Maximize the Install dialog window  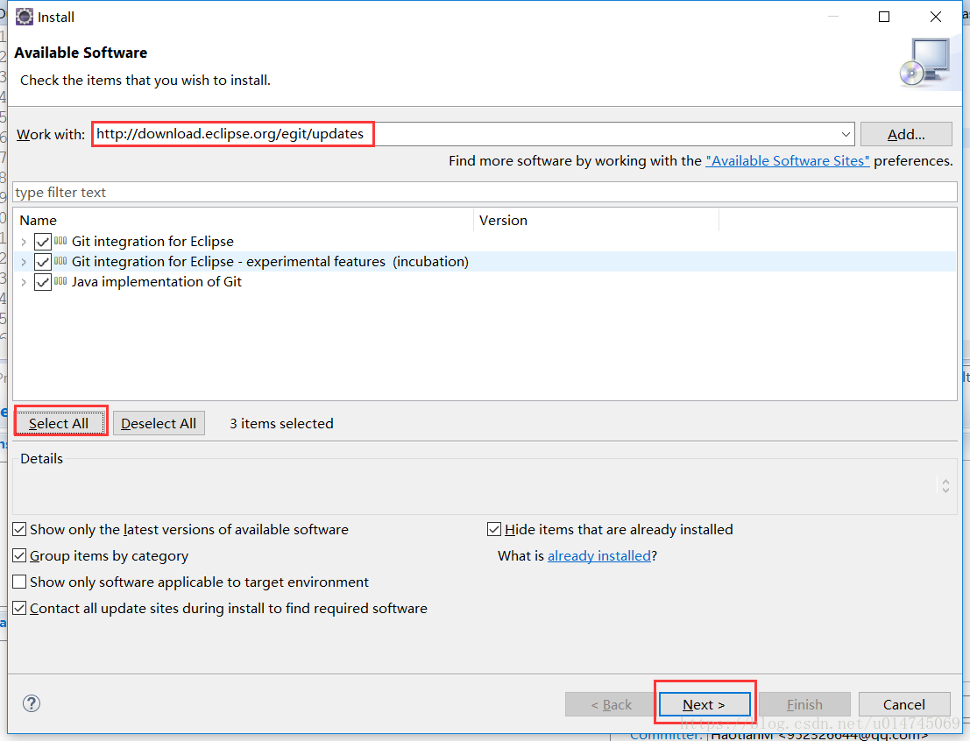[884, 17]
